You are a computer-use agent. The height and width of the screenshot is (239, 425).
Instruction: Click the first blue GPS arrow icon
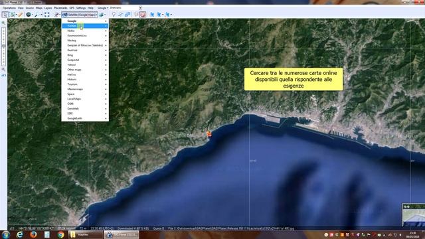[152, 15]
